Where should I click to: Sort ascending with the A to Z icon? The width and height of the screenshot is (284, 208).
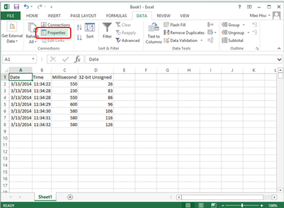(x=79, y=27)
